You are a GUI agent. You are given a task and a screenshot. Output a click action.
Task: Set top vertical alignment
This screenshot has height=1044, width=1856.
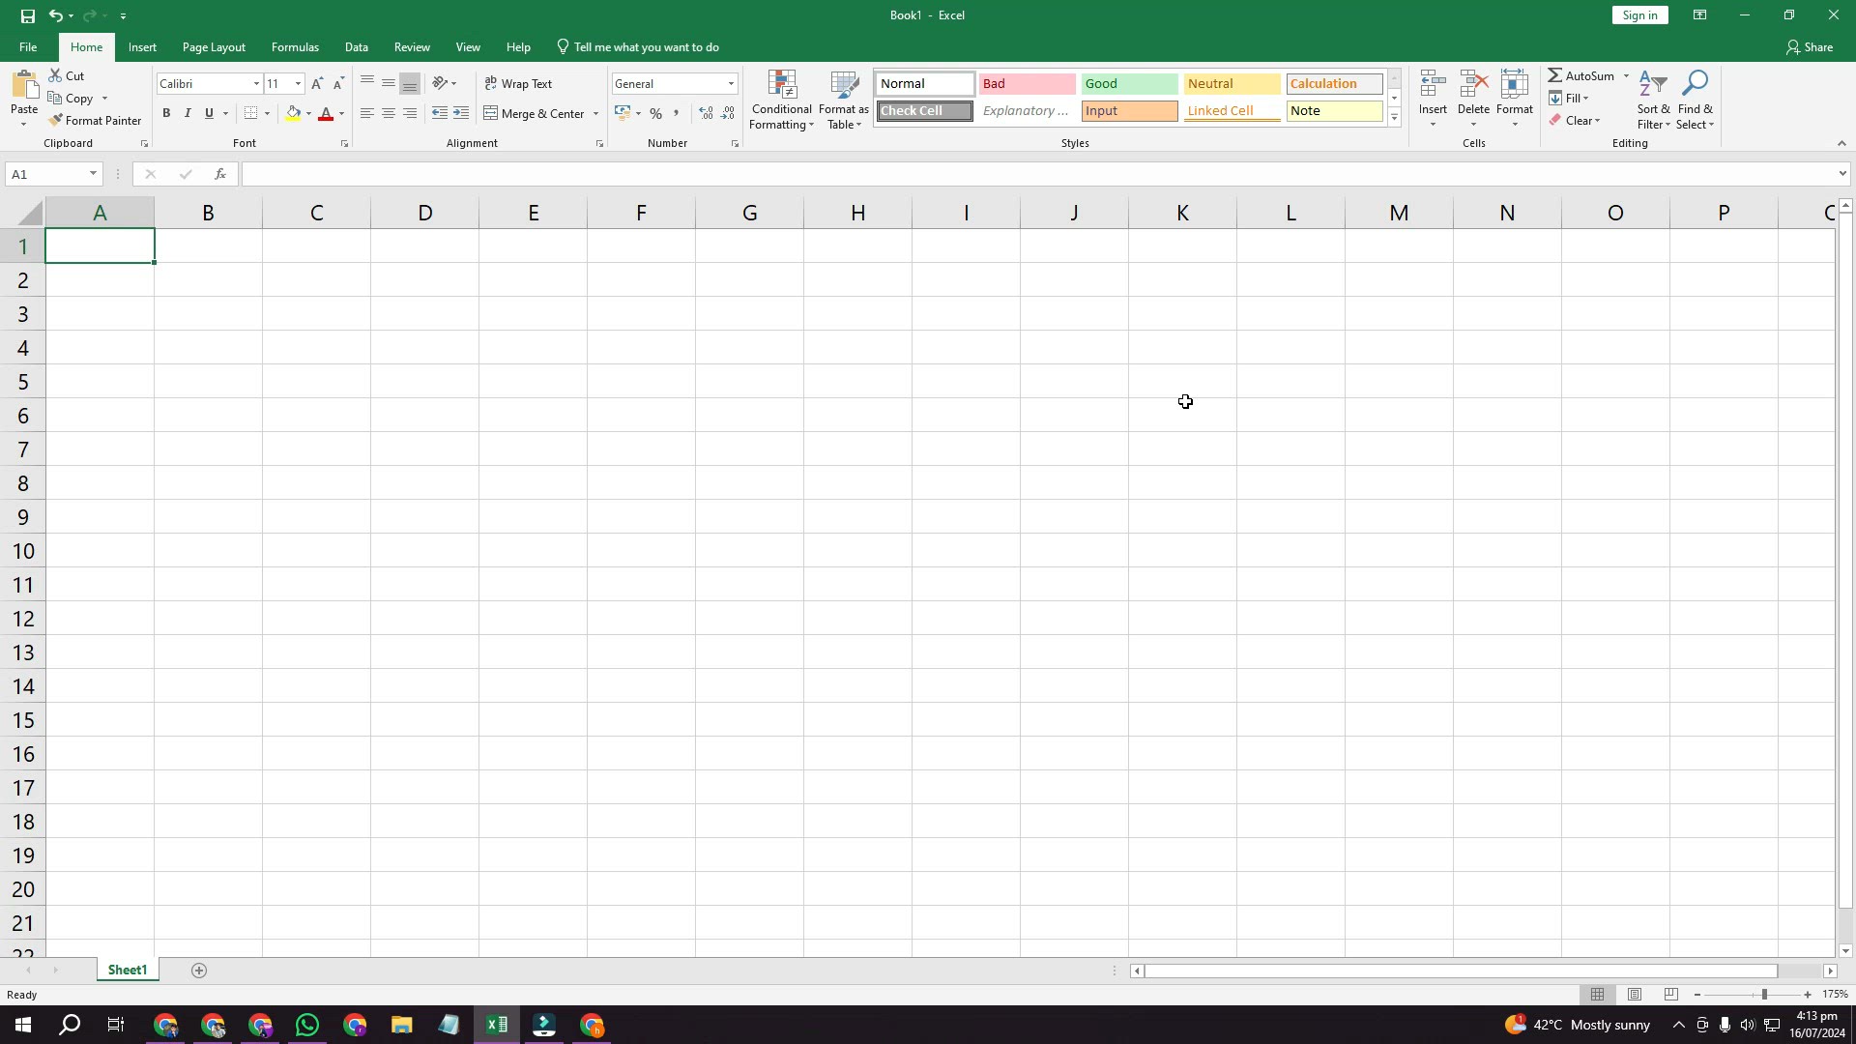coord(367,83)
